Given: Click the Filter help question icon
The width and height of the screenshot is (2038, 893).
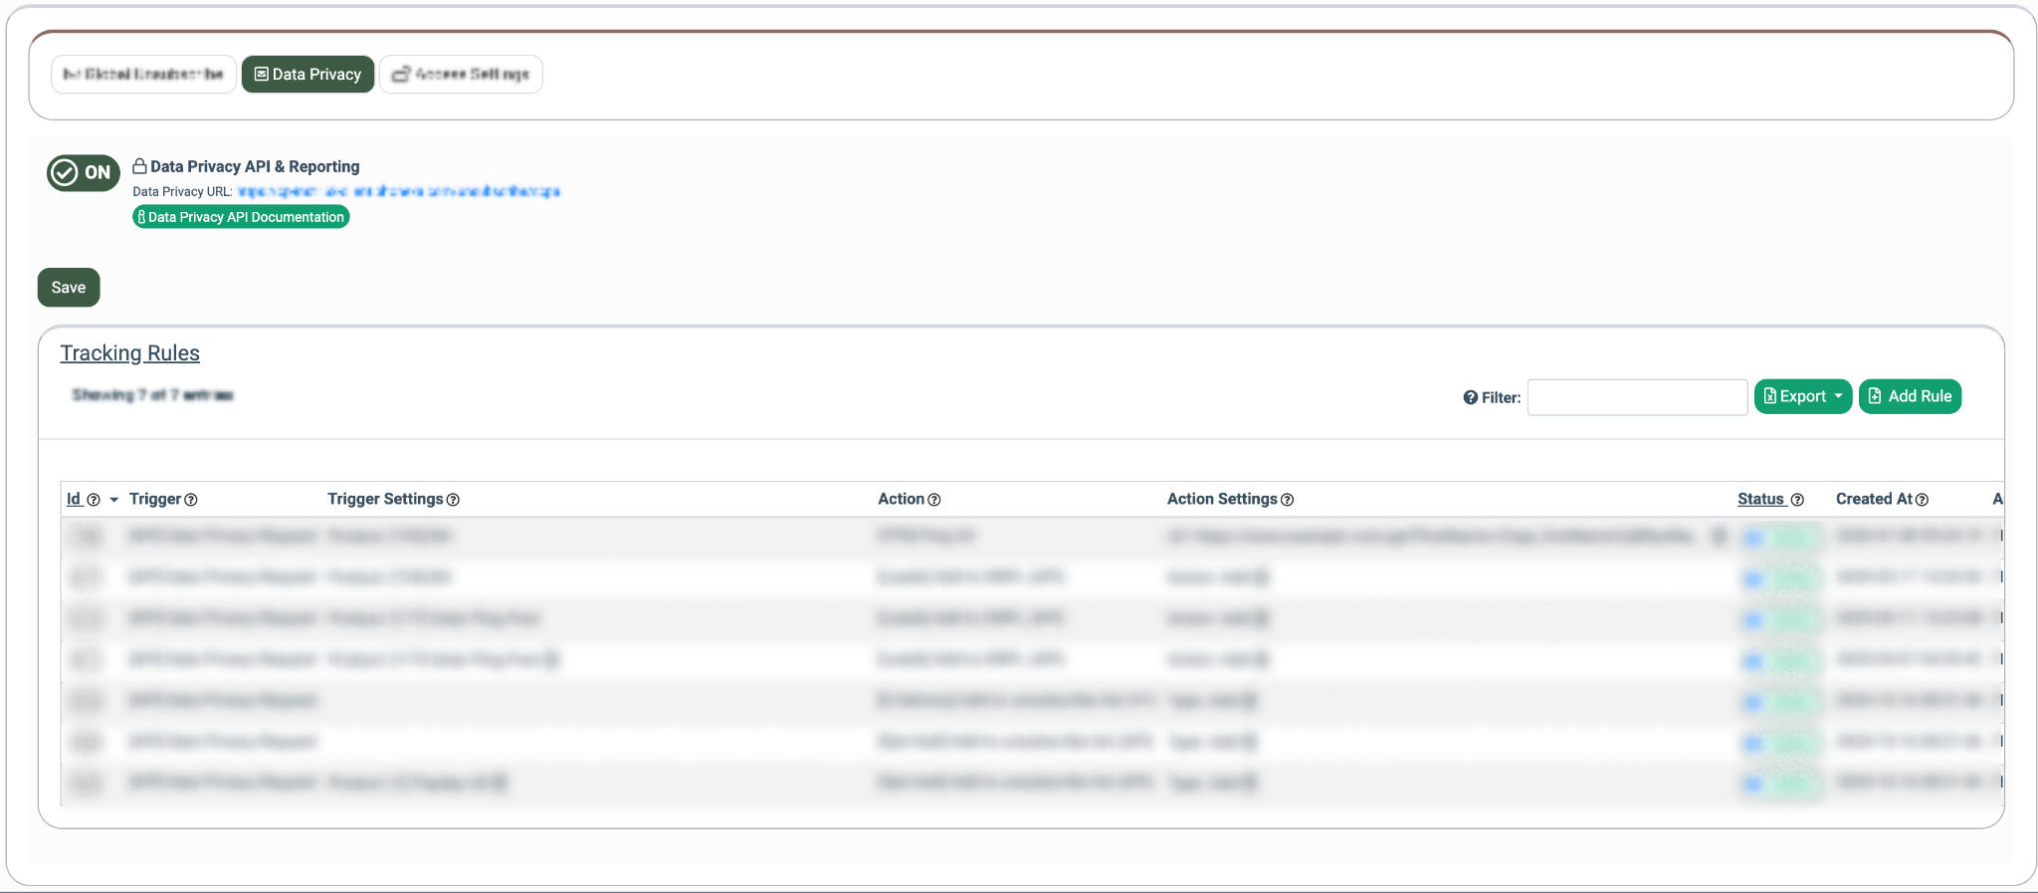Looking at the screenshot, I should point(1470,397).
